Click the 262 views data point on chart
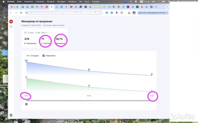Screen dimensions: 198x123 pyautogui.click(x=26, y=62)
